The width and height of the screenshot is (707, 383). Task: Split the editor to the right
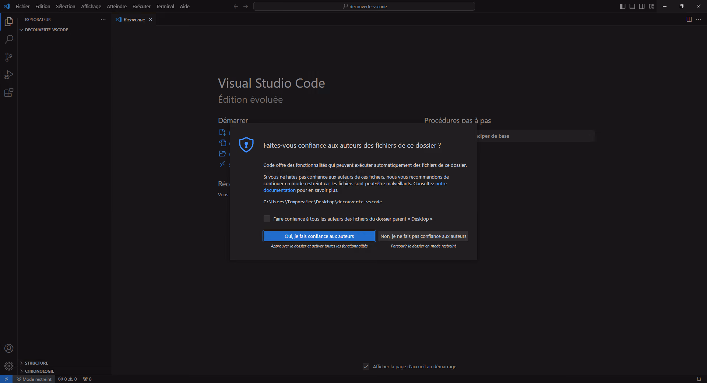click(689, 20)
